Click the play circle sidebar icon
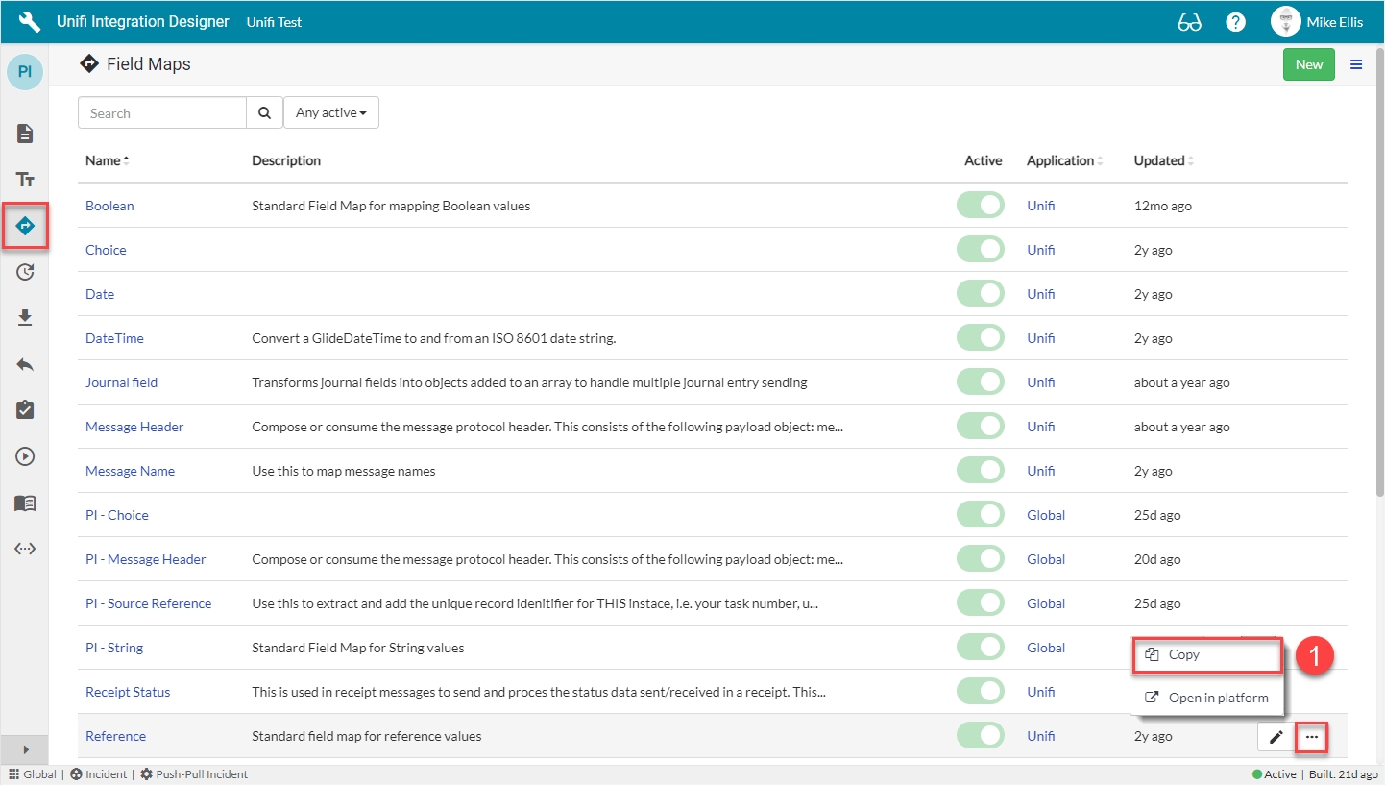The height and width of the screenshot is (785, 1385). coord(25,456)
